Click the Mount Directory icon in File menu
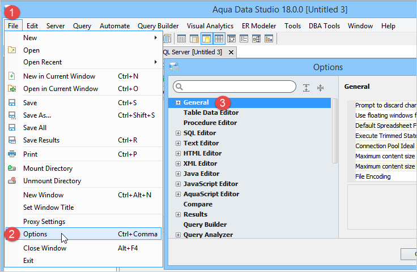 pos(12,169)
